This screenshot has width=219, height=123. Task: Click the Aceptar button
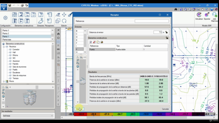coord(79,109)
